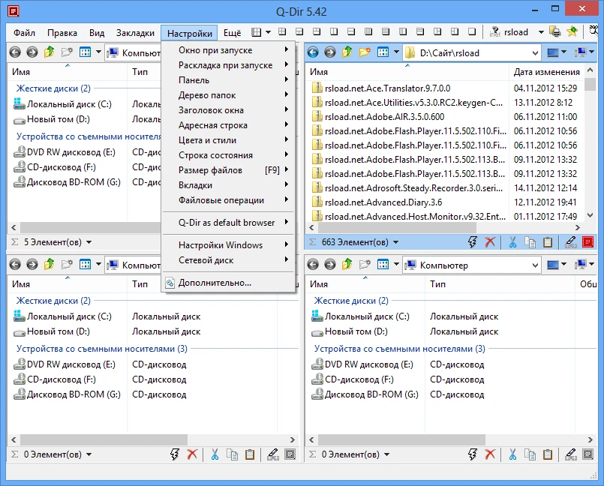Sort by Дата изменения column header
604x486 pixels.
point(546,72)
